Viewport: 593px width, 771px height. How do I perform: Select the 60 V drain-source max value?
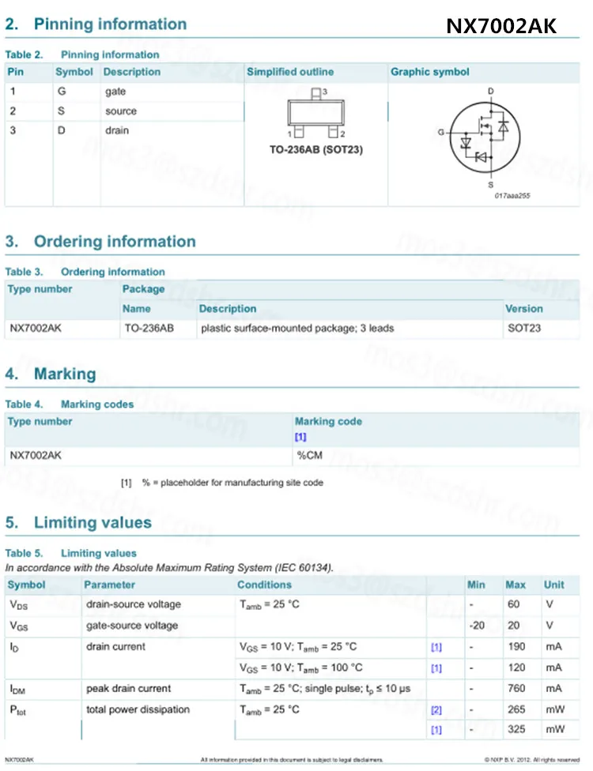[x=513, y=604]
